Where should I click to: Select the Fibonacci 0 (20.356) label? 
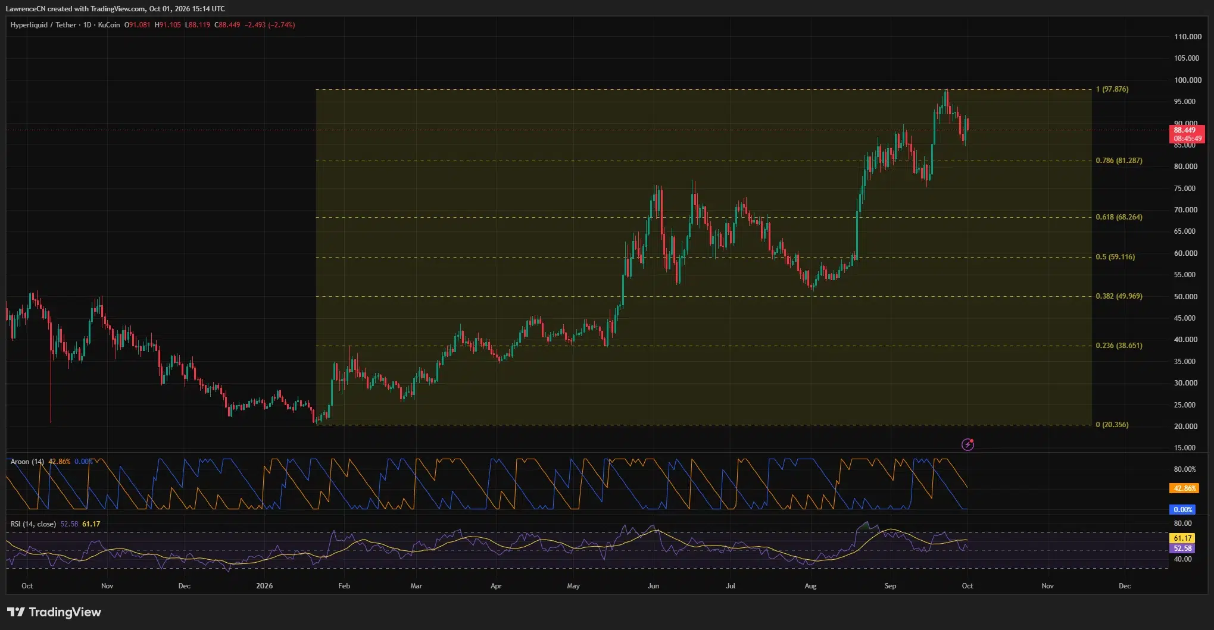tap(1112, 425)
